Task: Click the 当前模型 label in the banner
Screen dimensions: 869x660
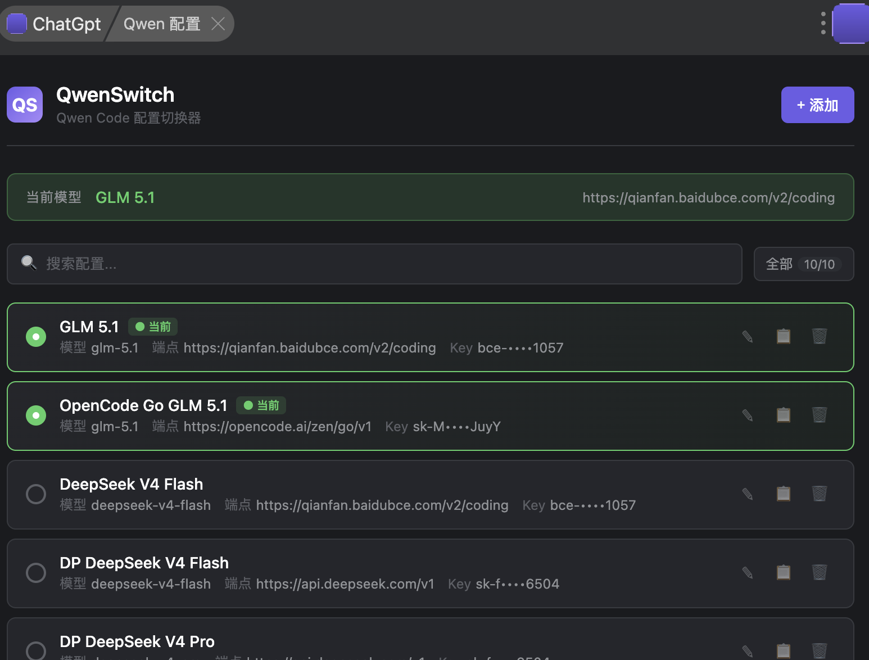Action: tap(54, 197)
